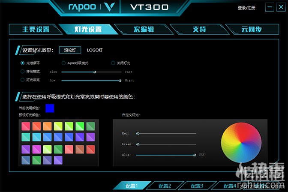Select the red-orange swatch, second in top row

click(x=36, y=126)
